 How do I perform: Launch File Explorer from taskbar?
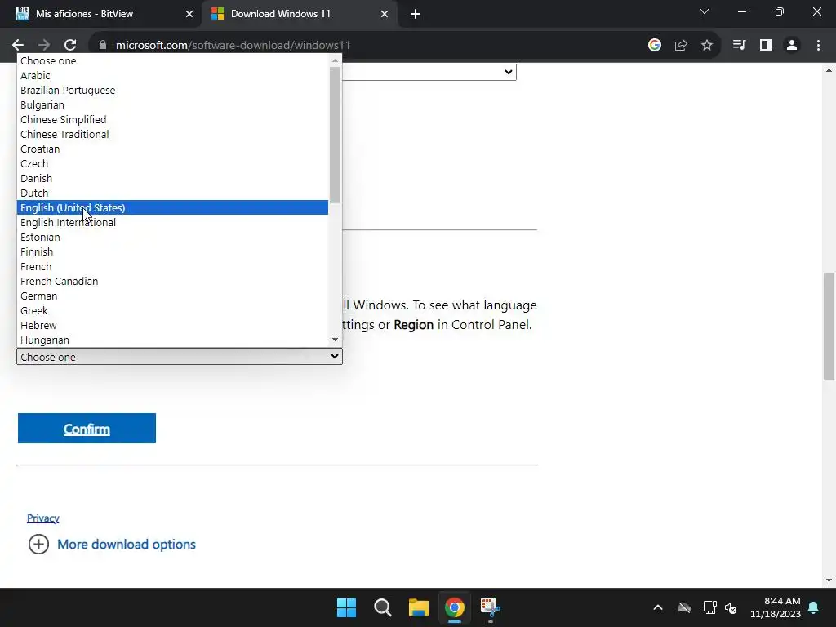[x=419, y=607]
